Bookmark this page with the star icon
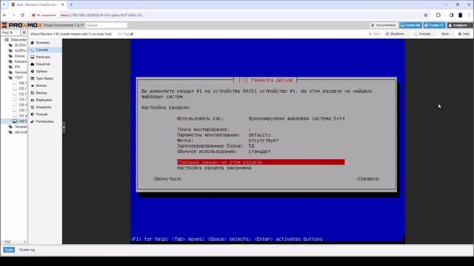 426,15
